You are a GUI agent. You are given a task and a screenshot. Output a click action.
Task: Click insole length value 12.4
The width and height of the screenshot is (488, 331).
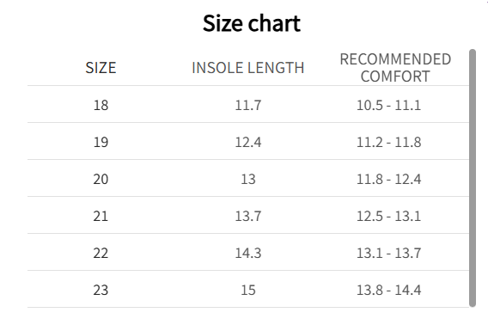(x=248, y=142)
